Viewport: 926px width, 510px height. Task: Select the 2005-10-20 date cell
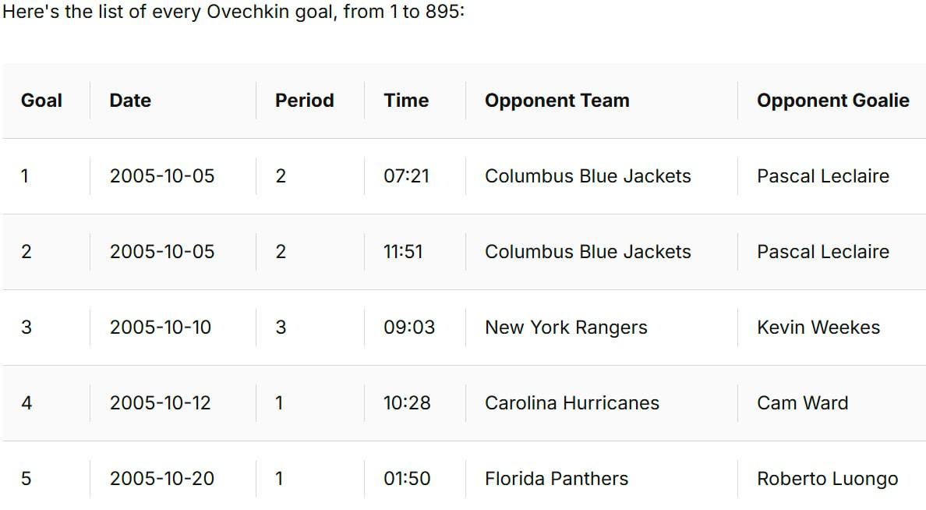click(162, 479)
